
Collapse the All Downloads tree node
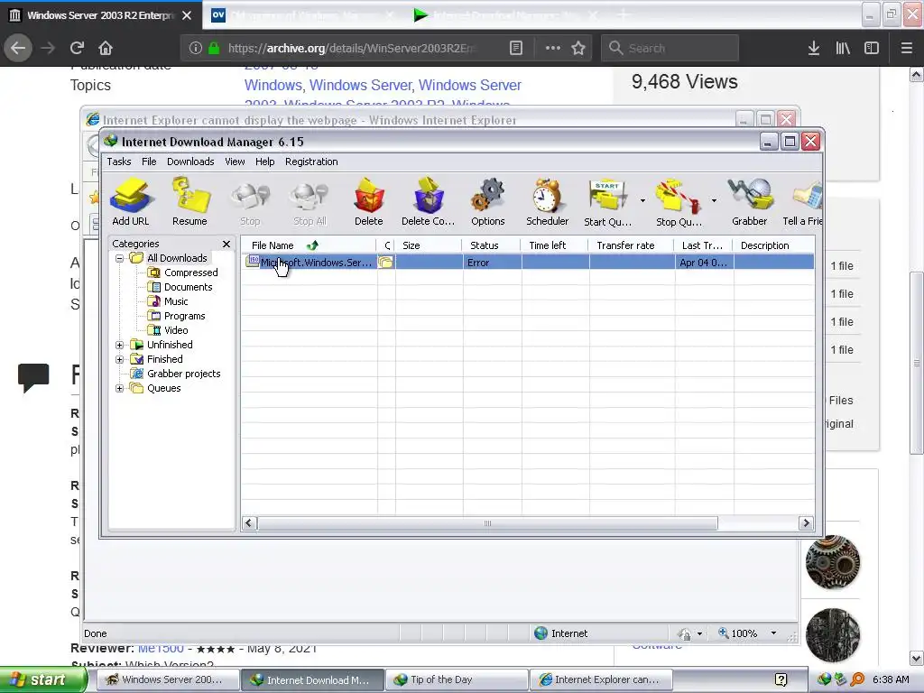[x=120, y=258]
